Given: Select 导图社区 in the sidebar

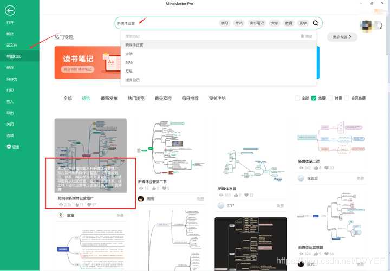Looking at the screenshot, I should [19, 56].
